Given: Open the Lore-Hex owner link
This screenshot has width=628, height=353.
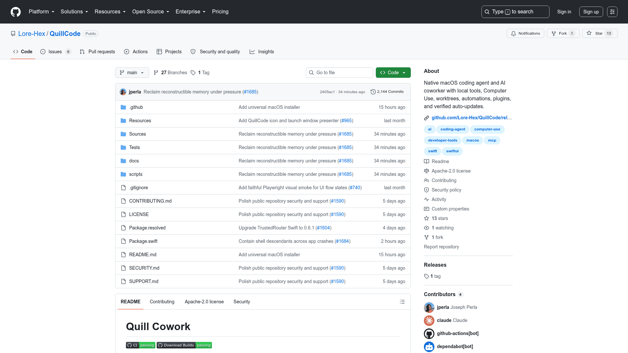Looking at the screenshot, I should coord(32,34).
